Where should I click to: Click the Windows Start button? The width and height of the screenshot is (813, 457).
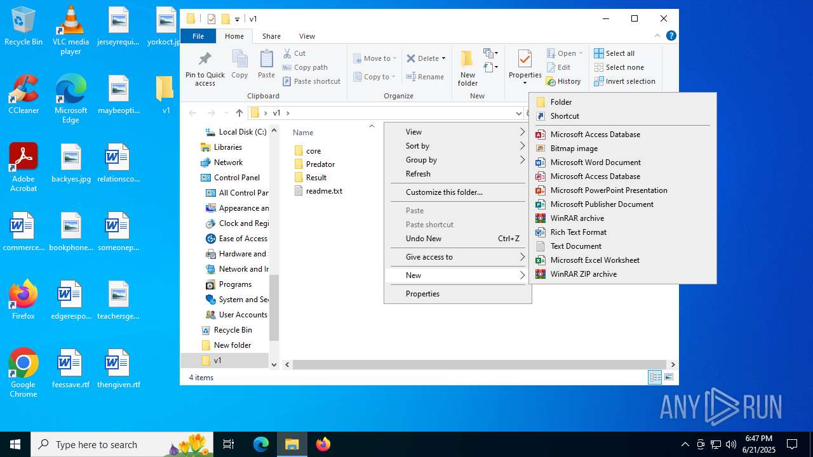[x=15, y=444]
